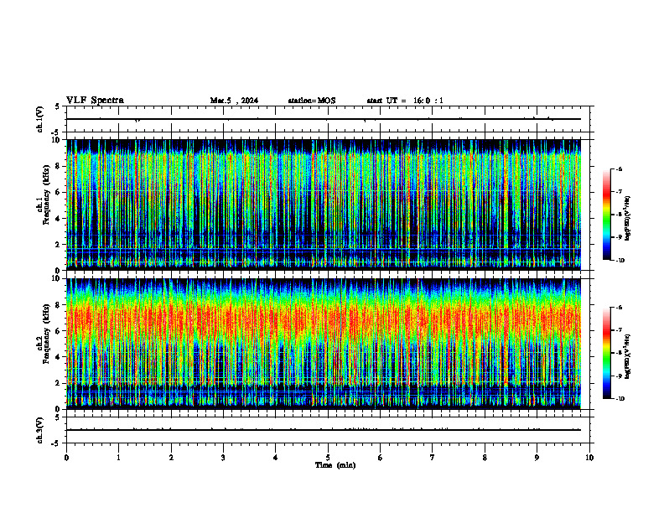664x513 pixels.
Task: Click the 'station=MOS' header label
Action: tap(312, 101)
